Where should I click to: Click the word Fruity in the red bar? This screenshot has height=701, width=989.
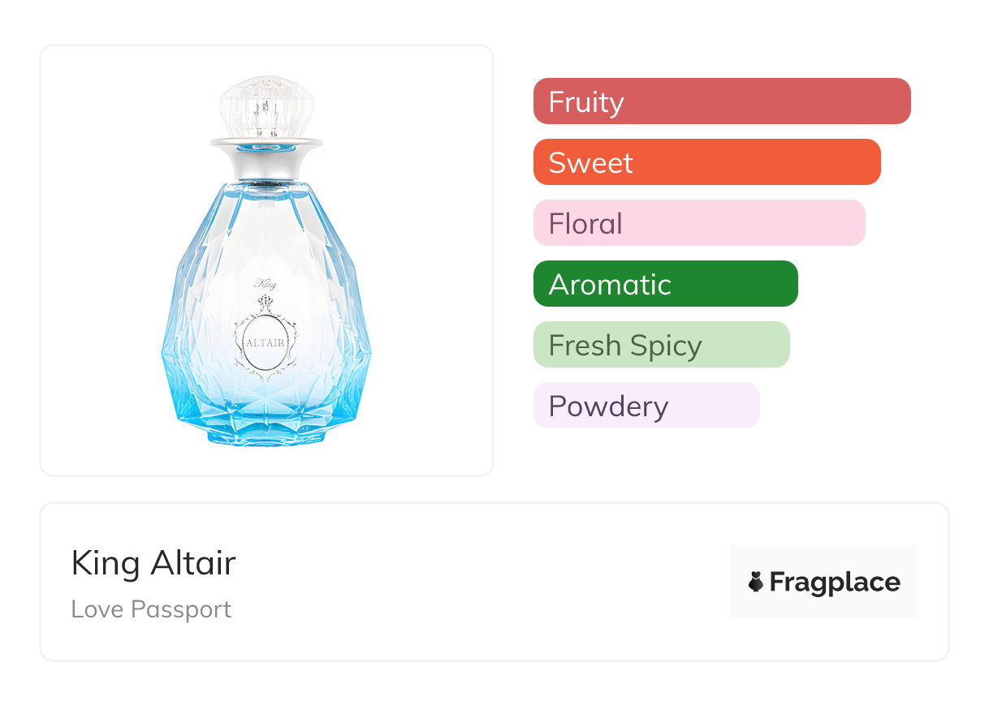pyautogui.click(x=586, y=102)
